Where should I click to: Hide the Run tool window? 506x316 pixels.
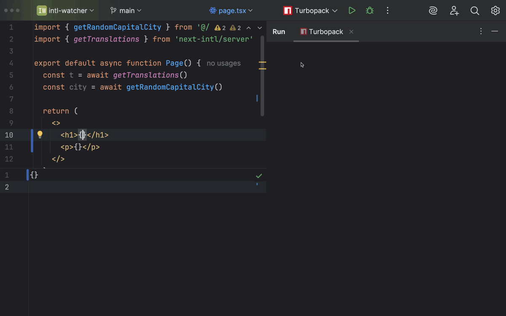pyautogui.click(x=495, y=31)
